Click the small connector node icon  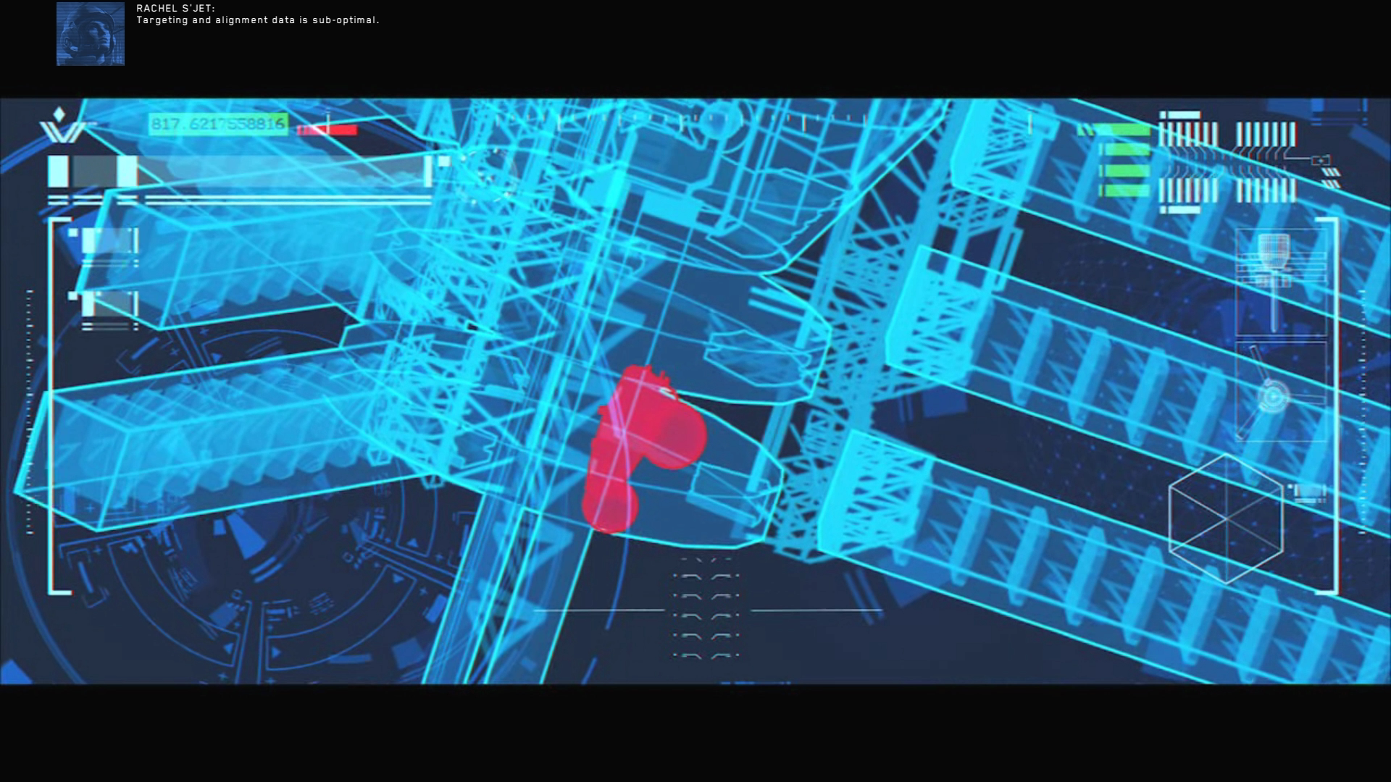(1320, 161)
